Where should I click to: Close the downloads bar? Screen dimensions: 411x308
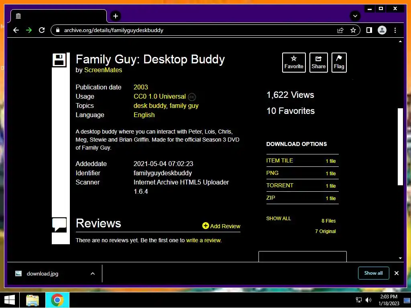(x=396, y=273)
